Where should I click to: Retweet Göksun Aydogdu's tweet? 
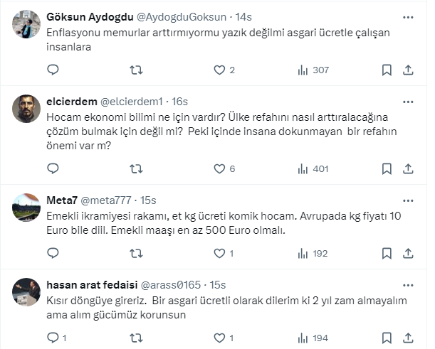pos(137,70)
